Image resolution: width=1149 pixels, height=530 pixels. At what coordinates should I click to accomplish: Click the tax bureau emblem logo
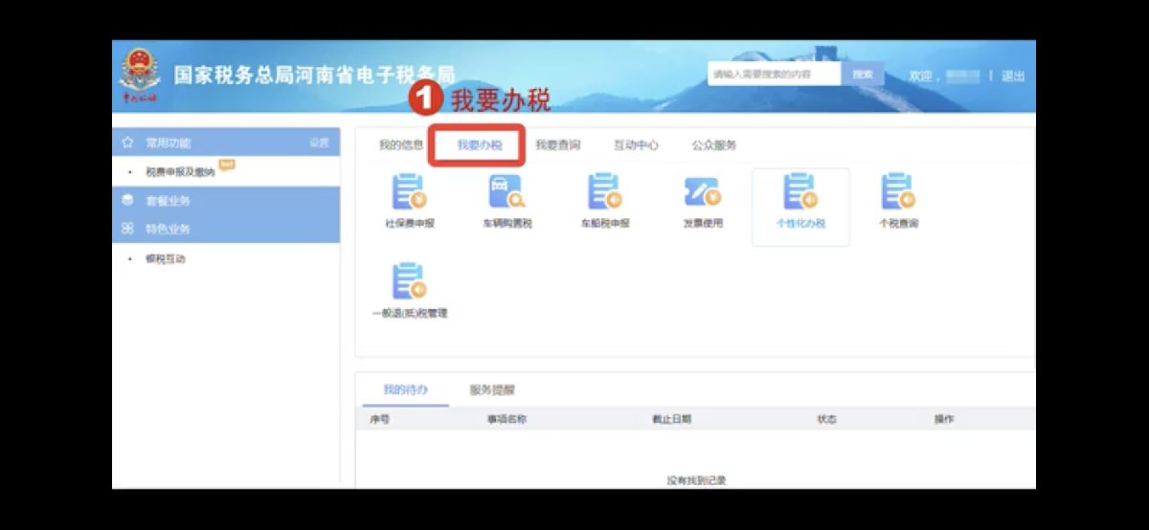(141, 75)
